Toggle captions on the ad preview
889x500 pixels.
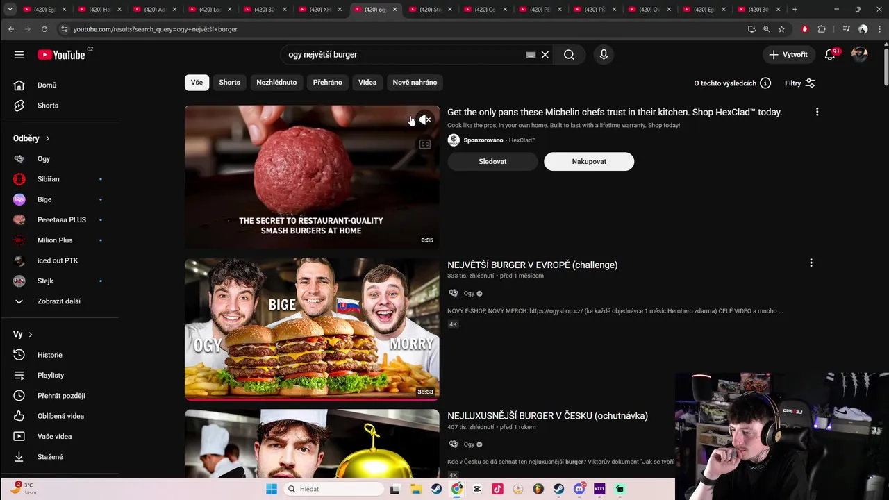point(425,144)
